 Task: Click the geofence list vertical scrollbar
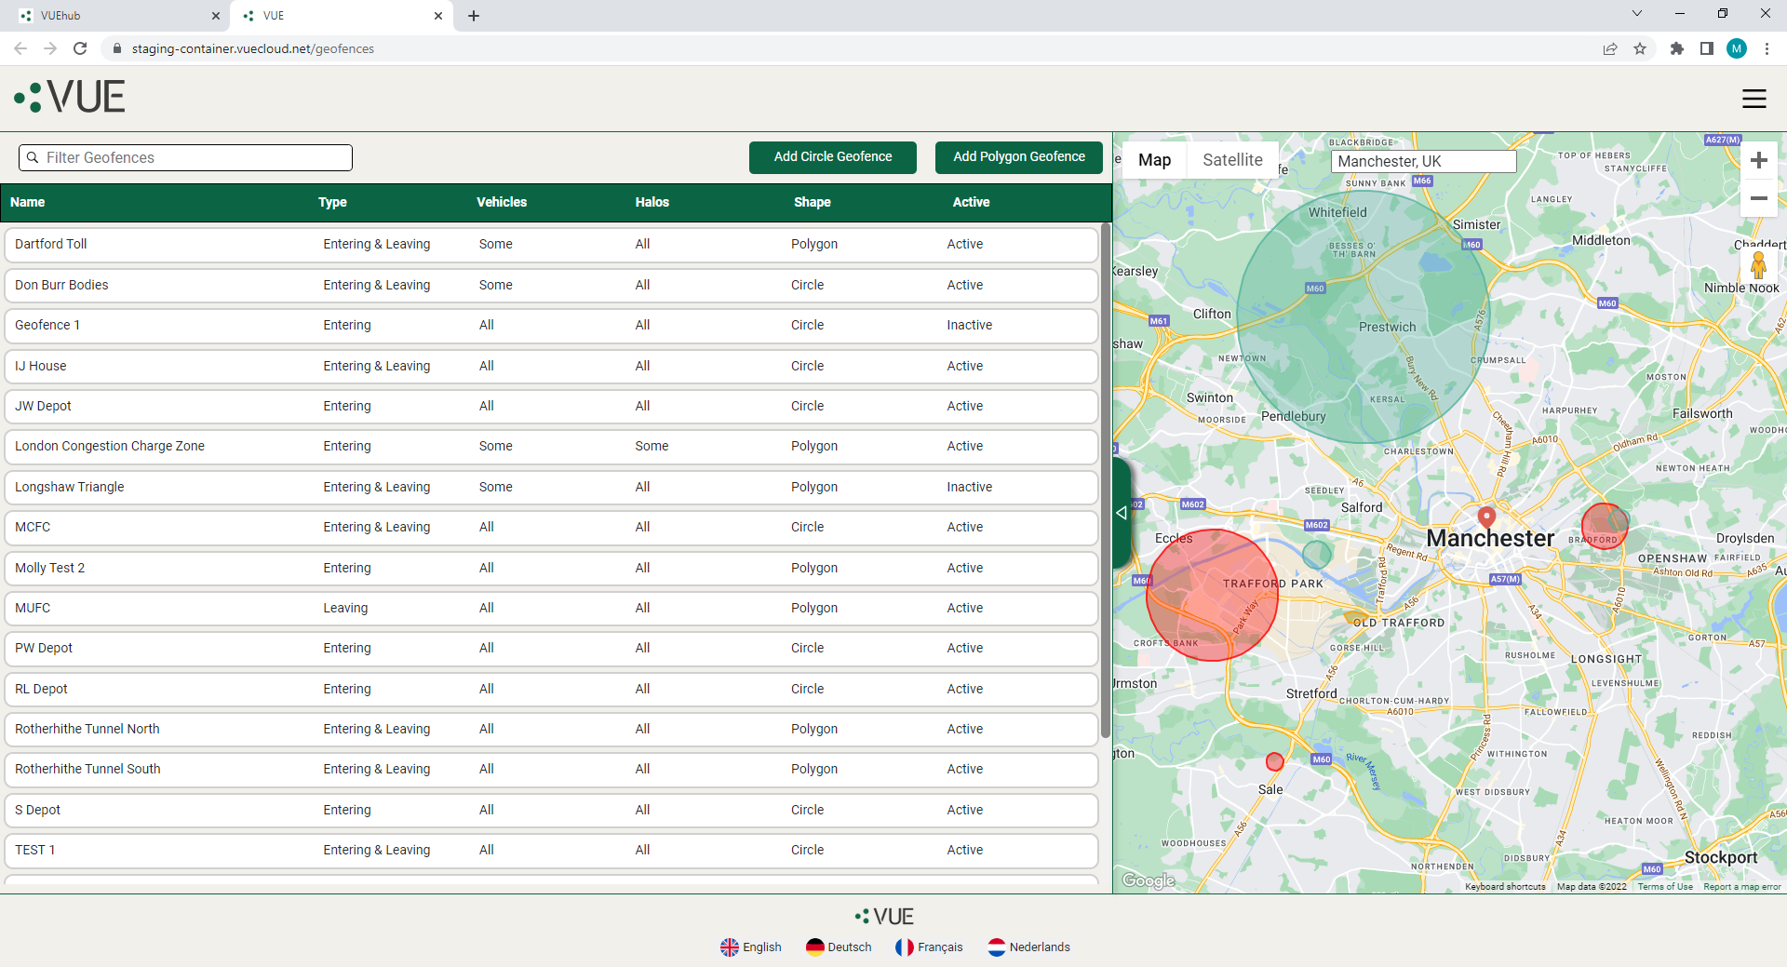[x=1106, y=479]
